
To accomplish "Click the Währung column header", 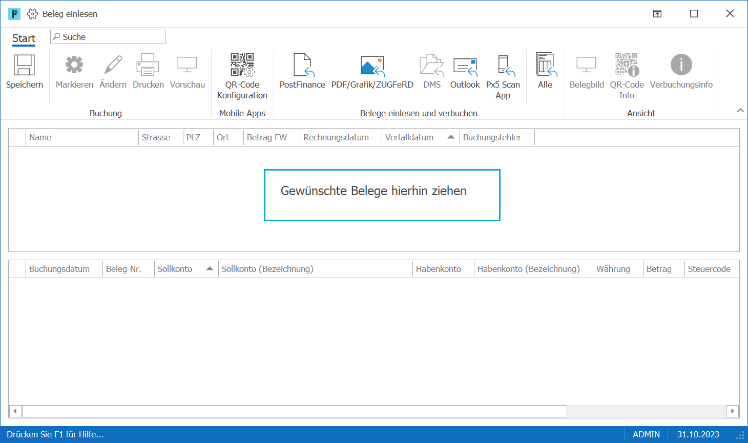I will (x=618, y=269).
